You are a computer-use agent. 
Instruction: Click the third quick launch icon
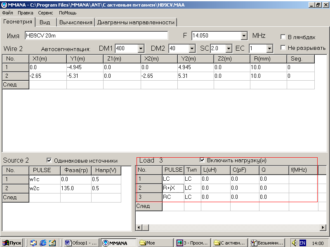tap(52, 243)
